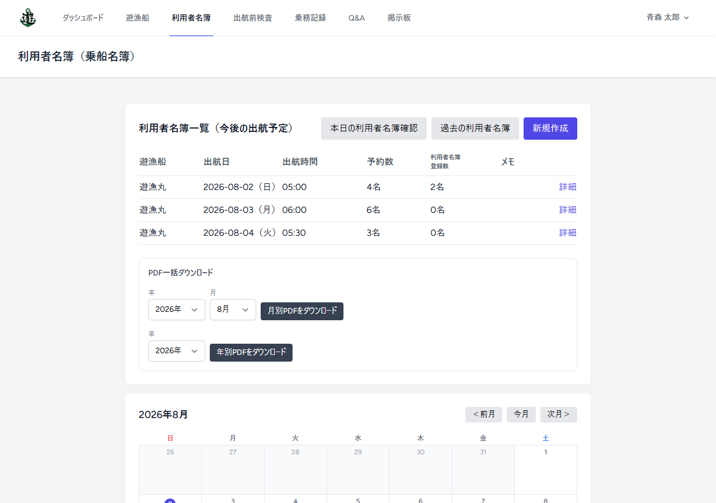Open 過去の利用者名簿
This screenshot has height=503, width=716.
click(x=475, y=129)
